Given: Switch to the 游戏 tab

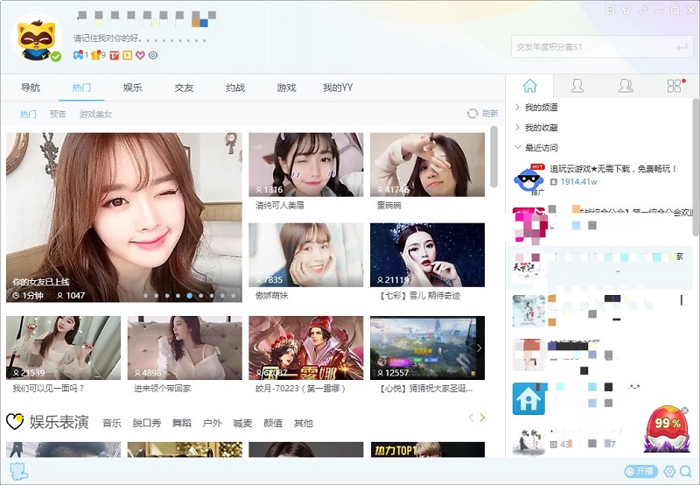Looking at the screenshot, I should coord(286,88).
